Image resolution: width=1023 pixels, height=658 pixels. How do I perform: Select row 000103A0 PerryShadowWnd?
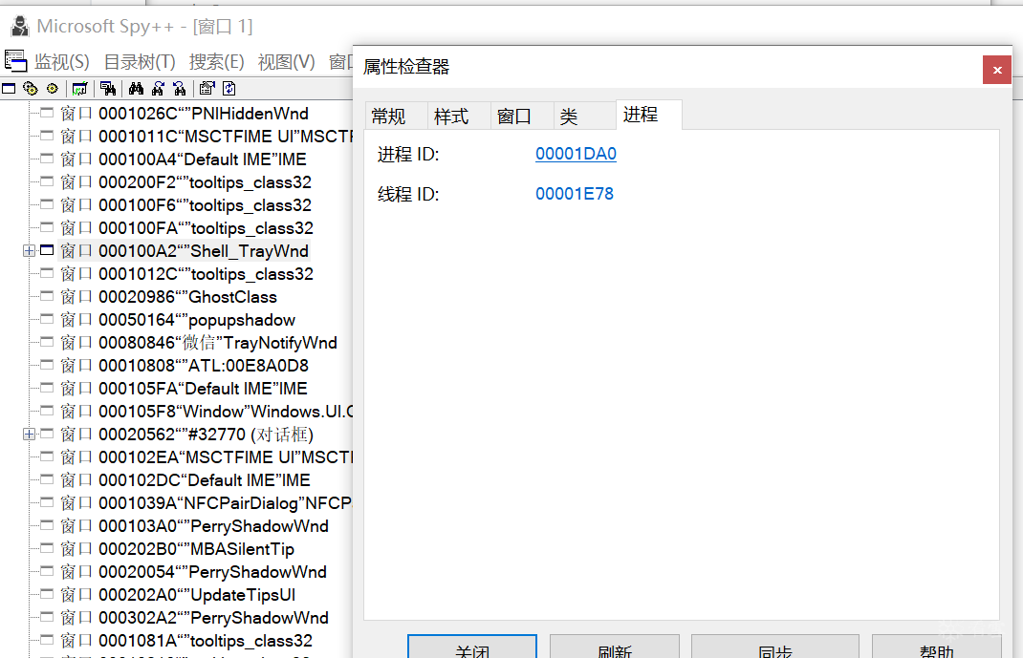tap(194, 526)
